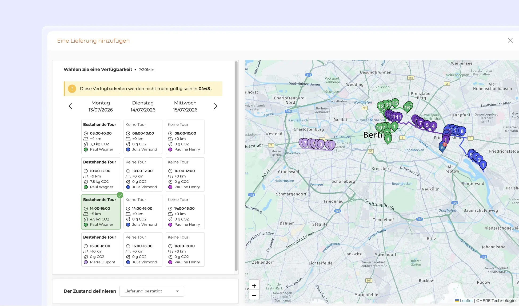Choose Dienstag 14:00-16:00 Julia Virmond slot
The image size is (519, 306).
(x=143, y=212)
